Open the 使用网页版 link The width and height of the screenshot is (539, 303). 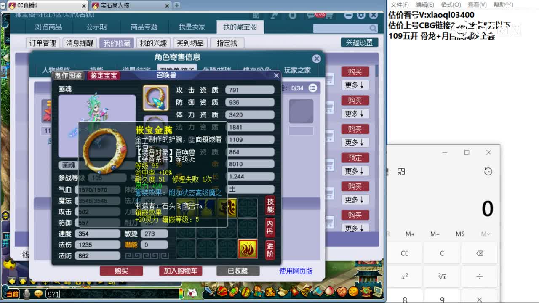point(296,271)
